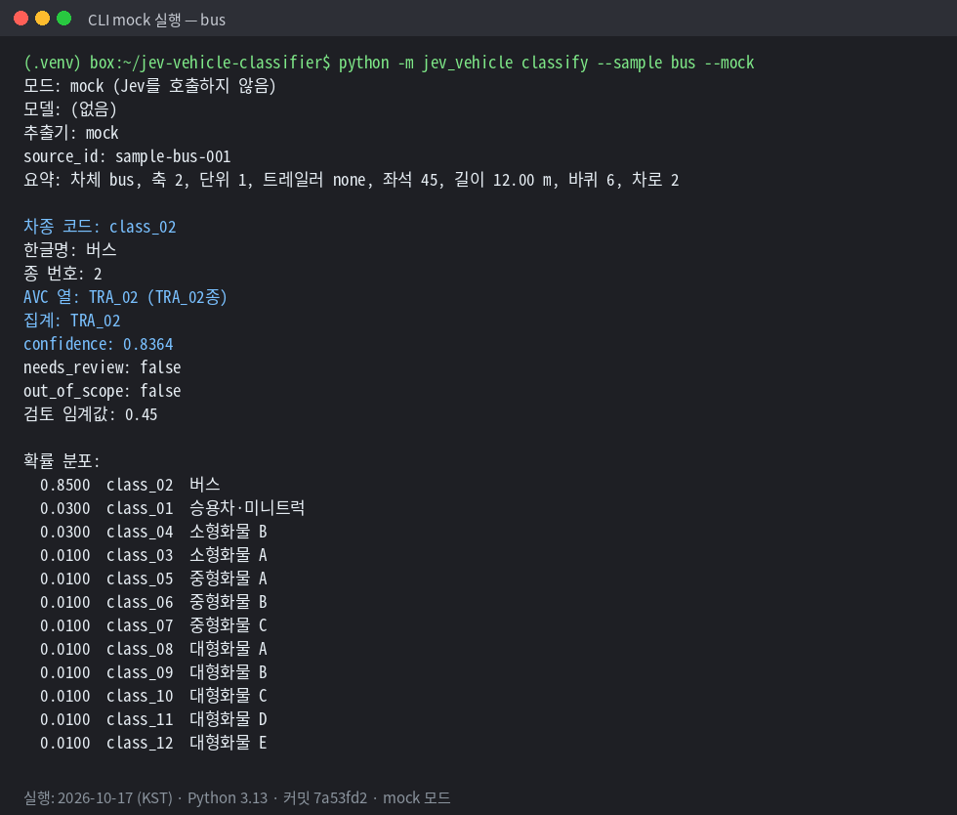Click the '집계: TRA_02' line

pos(72,321)
